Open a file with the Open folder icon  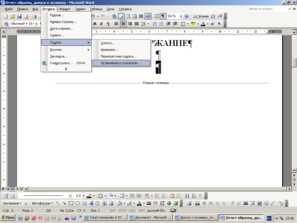[x=13, y=16]
